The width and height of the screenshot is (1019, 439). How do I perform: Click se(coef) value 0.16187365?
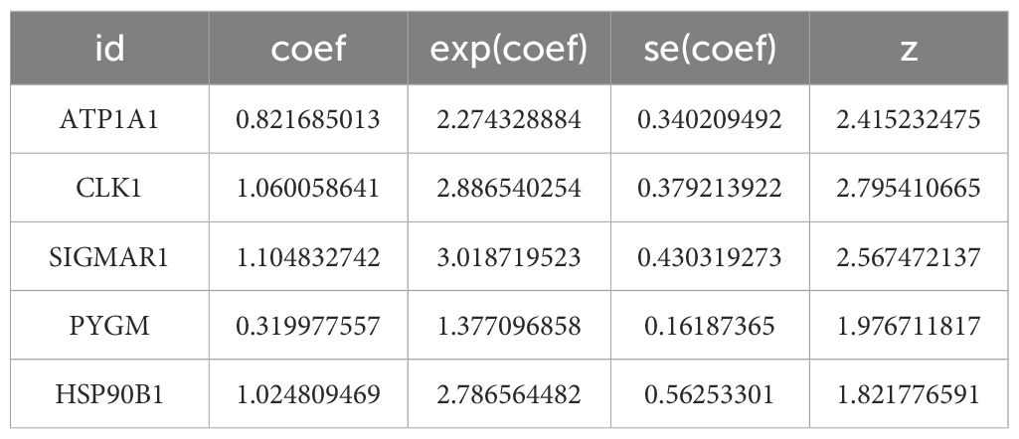(708, 325)
